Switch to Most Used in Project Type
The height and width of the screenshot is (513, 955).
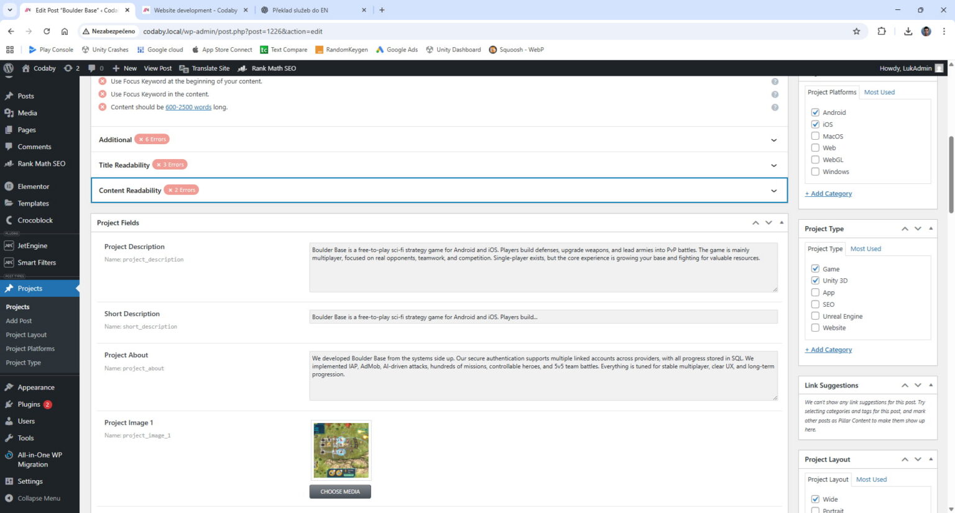tap(865, 248)
